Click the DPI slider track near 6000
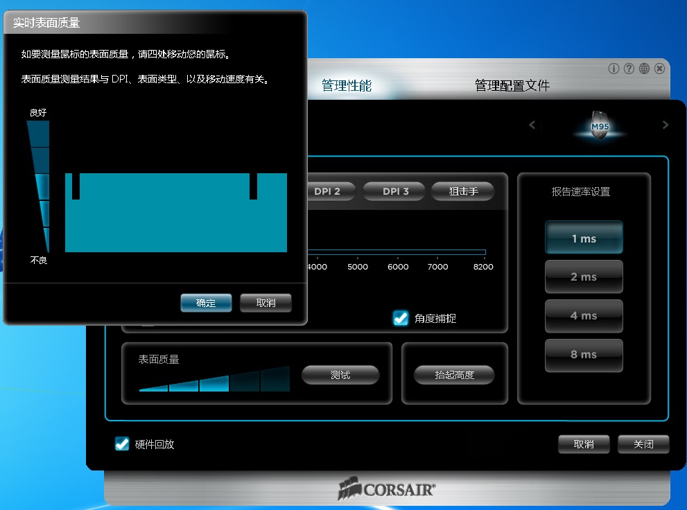The image size is (687, 510). coord(398,252)
